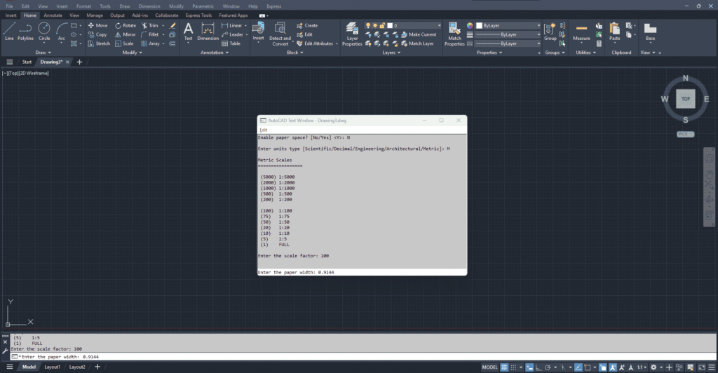Image resolution: width=718 pixels, height=373 pixels.
Task: Activate the Rotate command
Action: [x=126, y=26]
